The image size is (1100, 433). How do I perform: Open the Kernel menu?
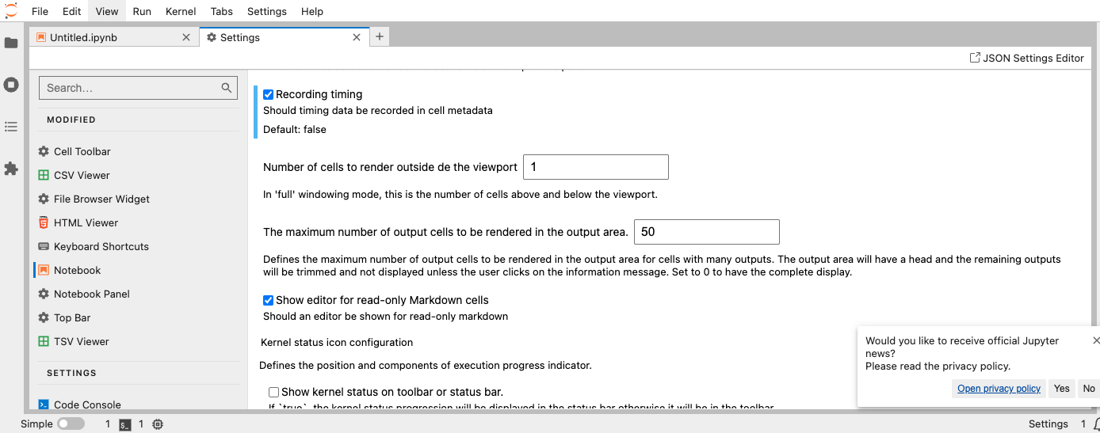181,11
